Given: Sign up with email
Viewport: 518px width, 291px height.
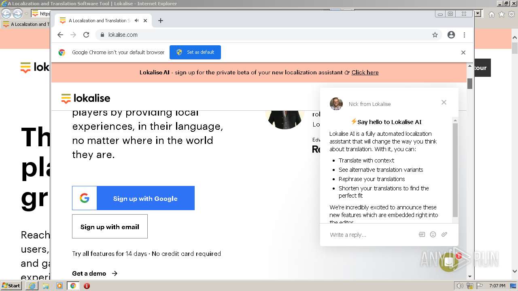Looking at the screenshot, I should [110, 226].
